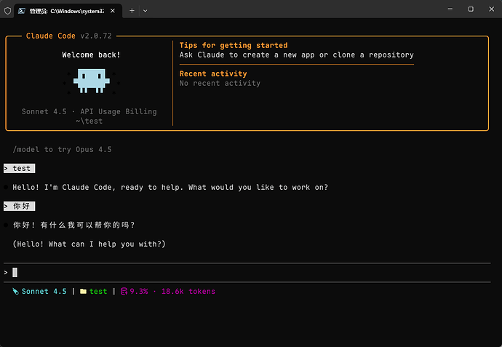502x347 pixels.
Task: Click the '18.6k tokens' count
Action: click(188, 291)
